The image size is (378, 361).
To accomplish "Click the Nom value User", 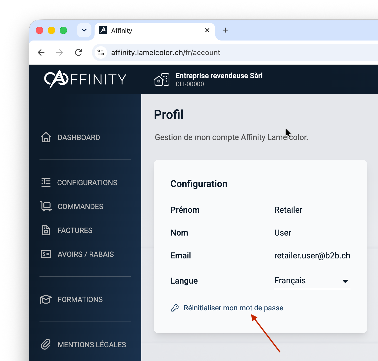I will (283, 233).
